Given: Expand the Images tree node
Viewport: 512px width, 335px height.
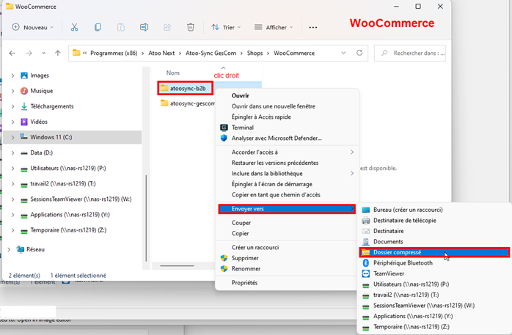Looking at the screenshot, I should pyautogui.click(x=12, y=76).
